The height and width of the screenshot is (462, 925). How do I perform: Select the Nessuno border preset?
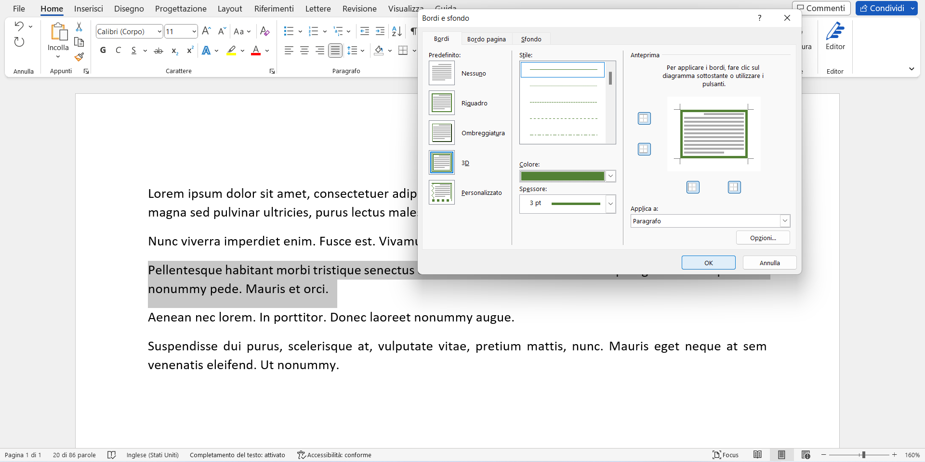tap(441, 73)
